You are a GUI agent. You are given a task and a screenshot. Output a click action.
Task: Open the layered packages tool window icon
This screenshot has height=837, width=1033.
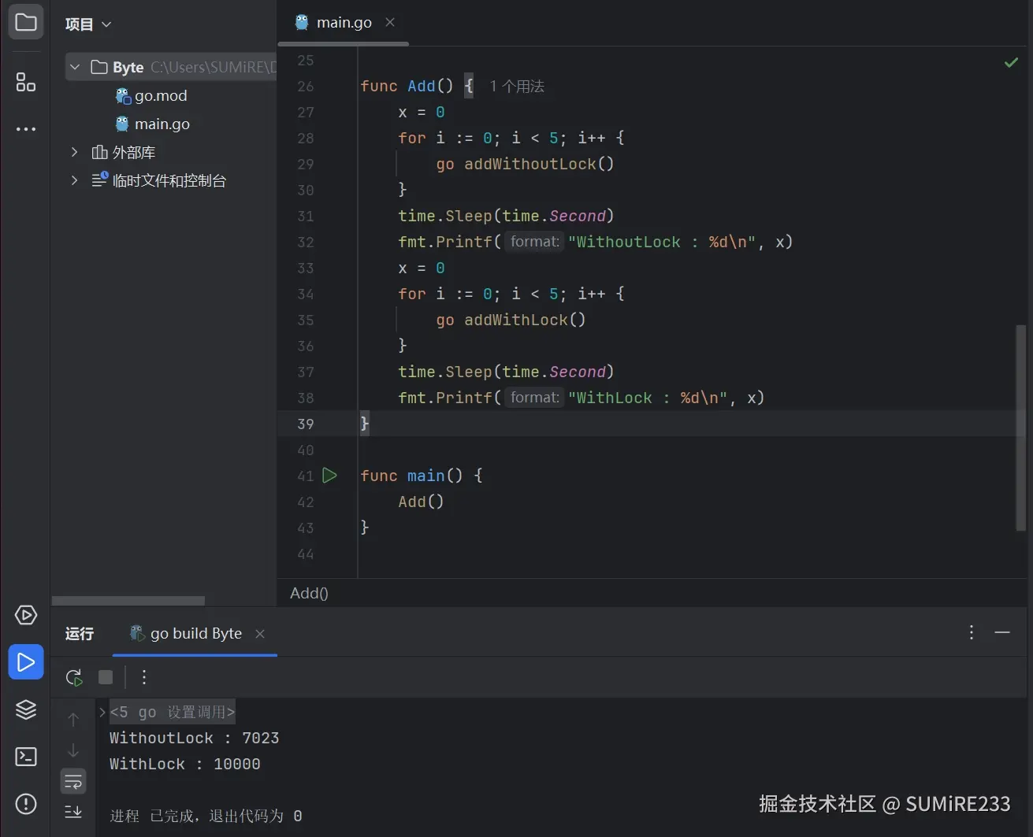[x=26, y=709]
